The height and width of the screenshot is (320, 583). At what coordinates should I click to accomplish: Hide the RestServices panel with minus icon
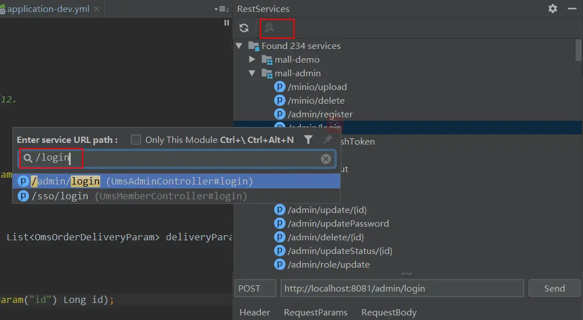572,9
